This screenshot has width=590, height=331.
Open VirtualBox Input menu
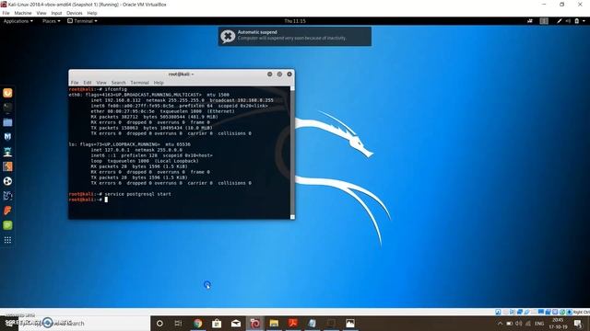click(56, 13)
